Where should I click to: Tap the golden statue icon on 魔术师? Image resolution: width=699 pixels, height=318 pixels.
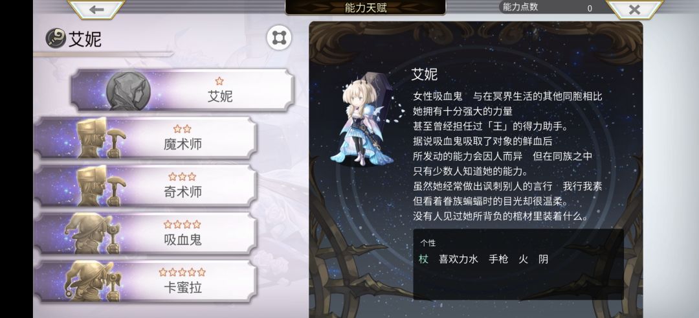pos(101,138)
